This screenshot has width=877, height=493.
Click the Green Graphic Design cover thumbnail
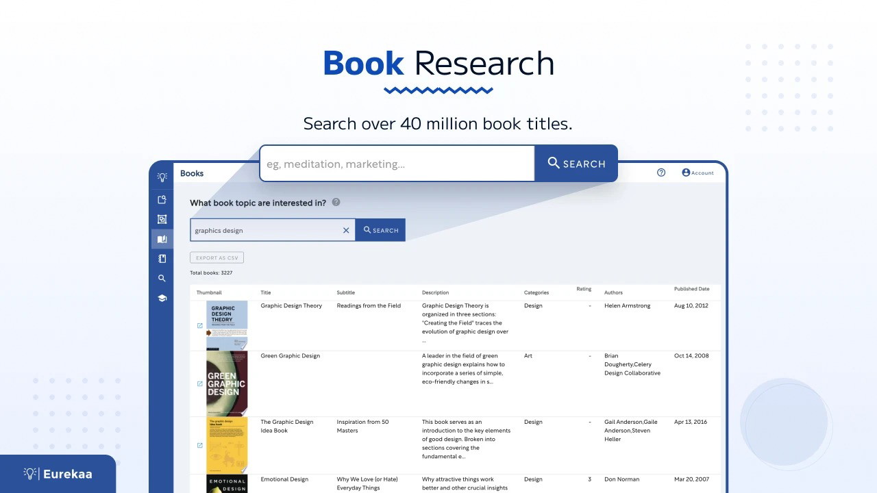pyautogui.click(x=227, y=383)
